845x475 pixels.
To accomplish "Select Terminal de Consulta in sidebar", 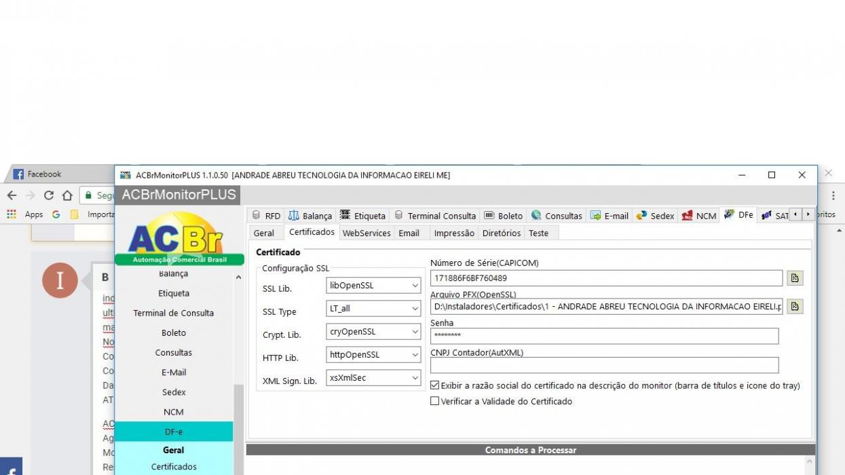I will [x=174, y=313].
